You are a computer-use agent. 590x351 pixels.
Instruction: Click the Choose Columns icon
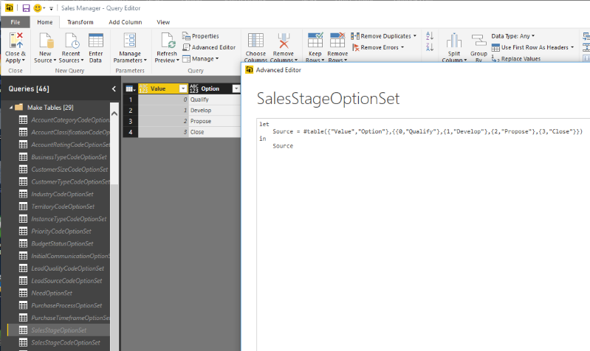coord(255,41)
